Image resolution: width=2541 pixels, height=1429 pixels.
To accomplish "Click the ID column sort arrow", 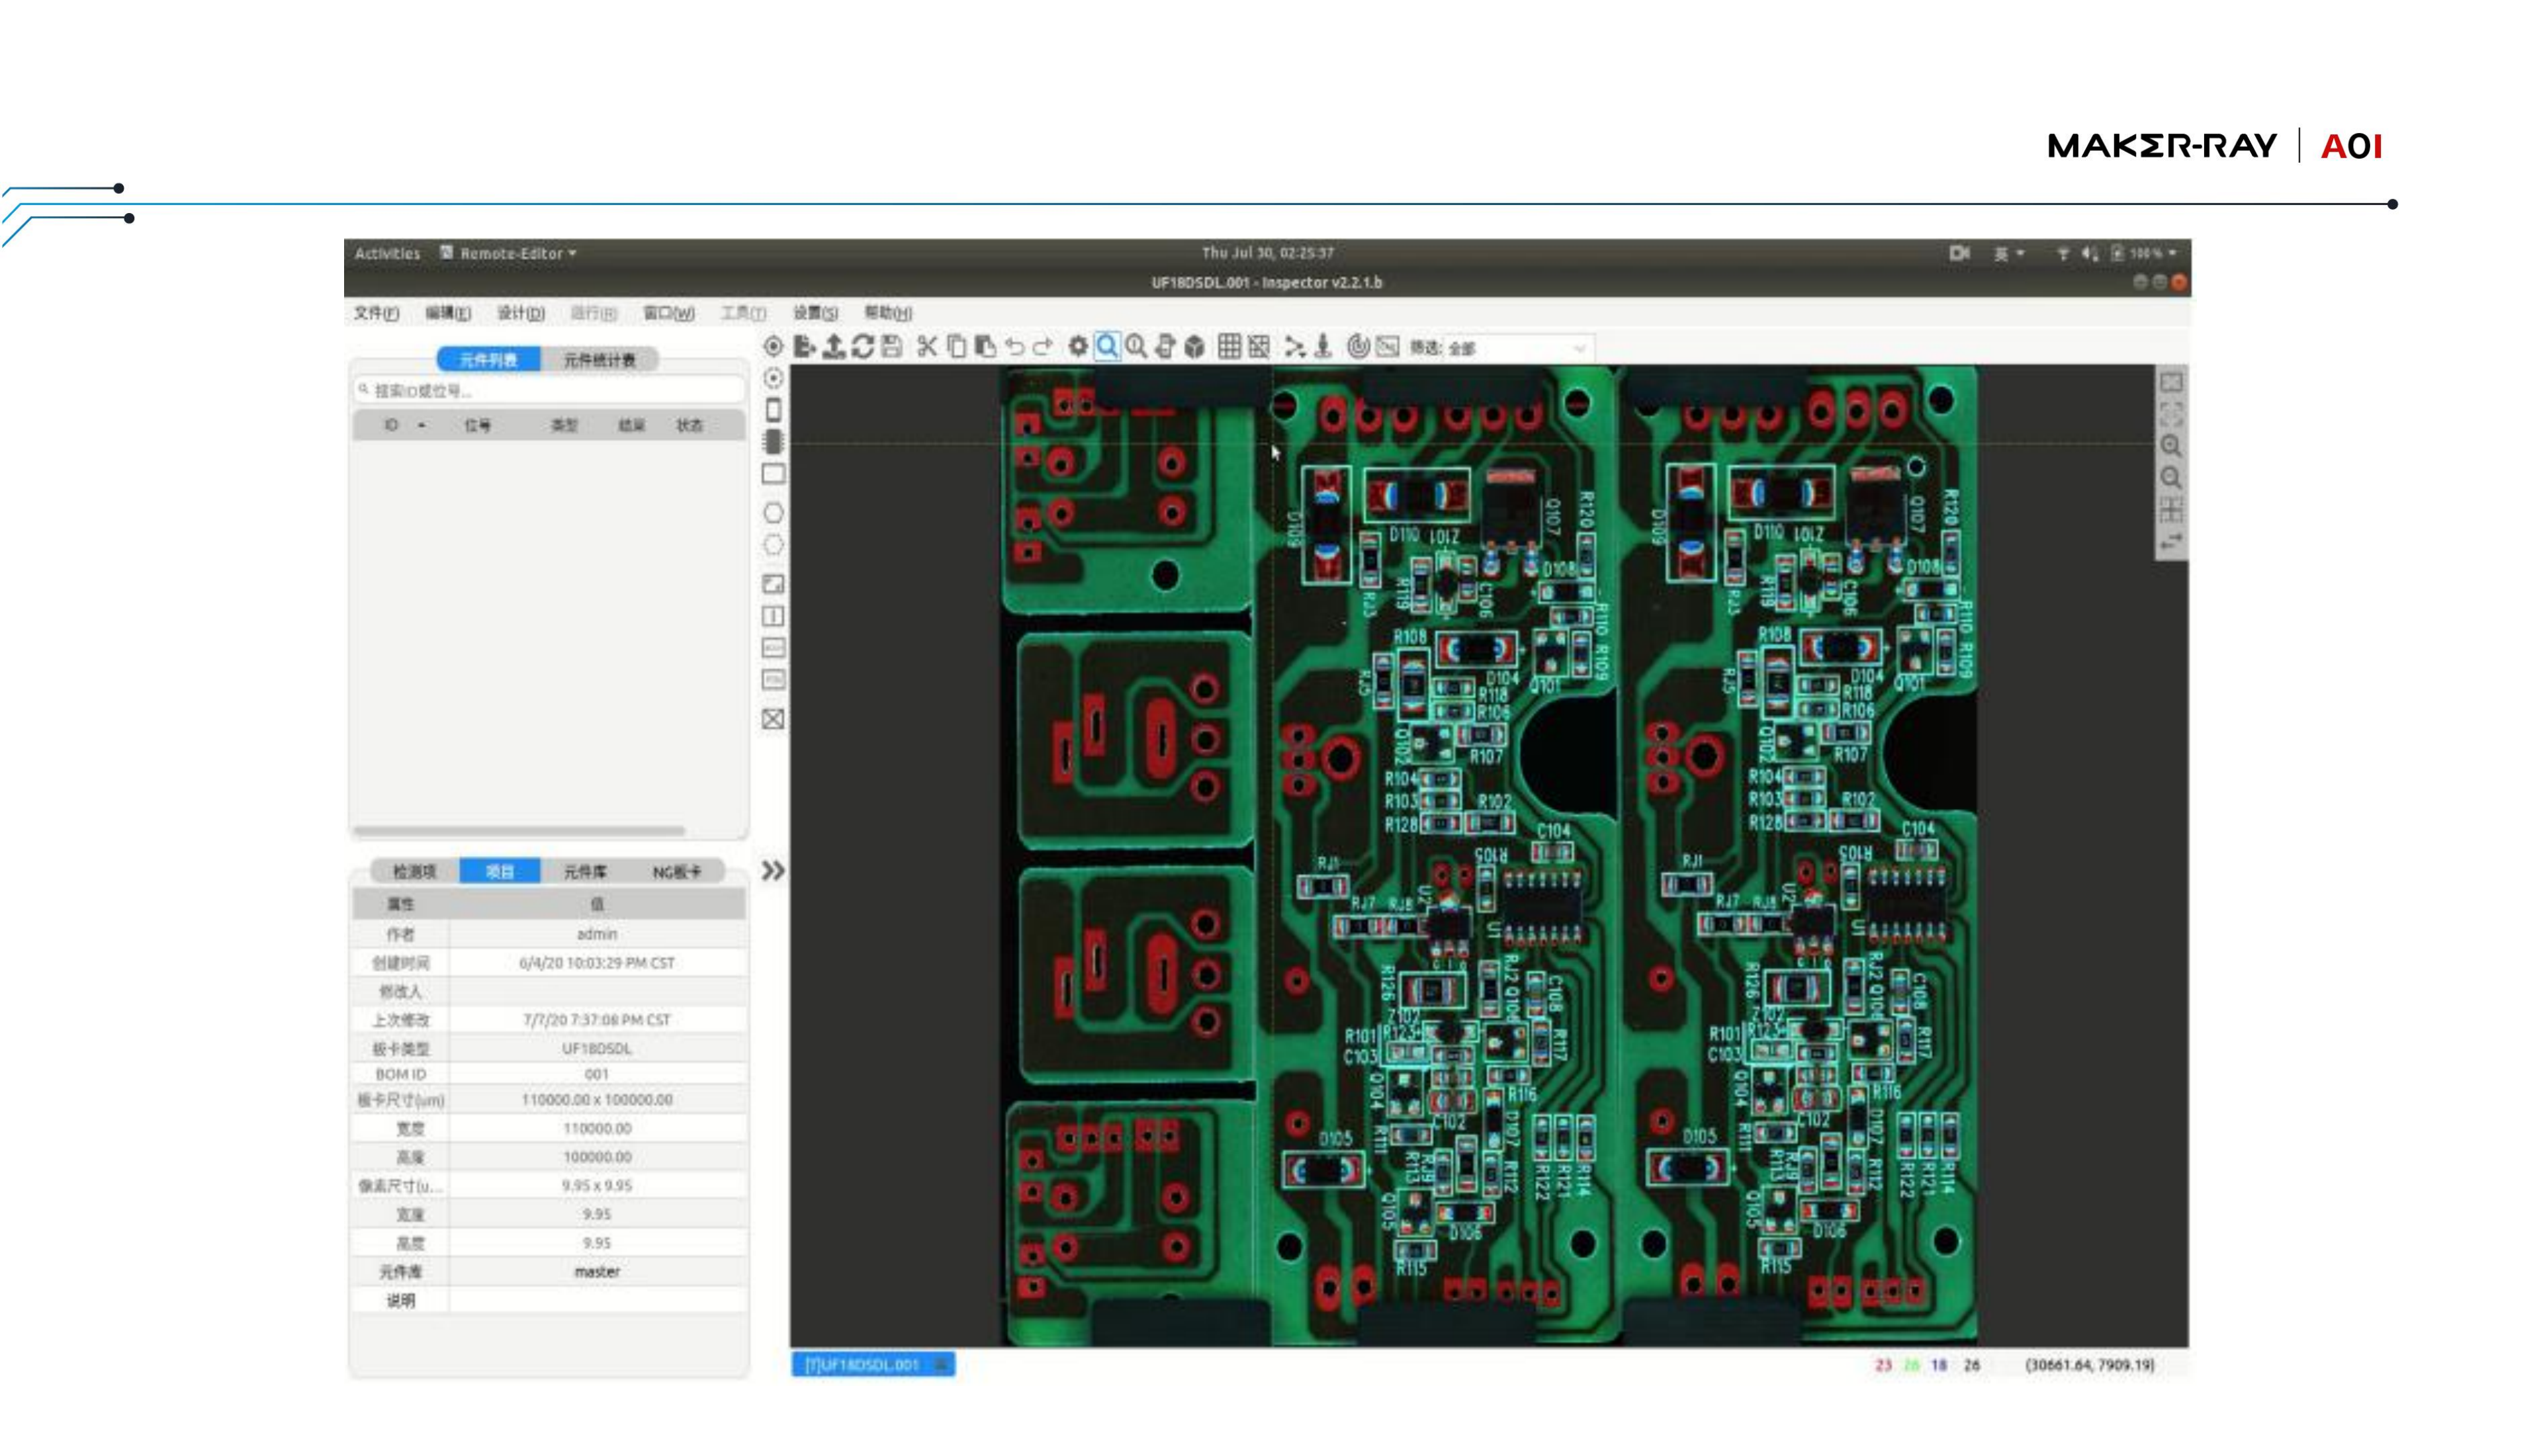I will (422, 425).
